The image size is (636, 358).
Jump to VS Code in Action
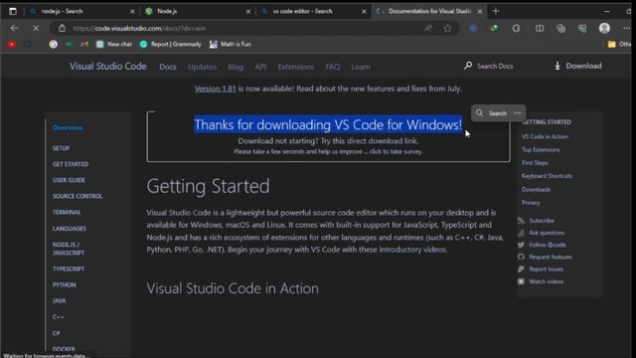click(545, 137)
